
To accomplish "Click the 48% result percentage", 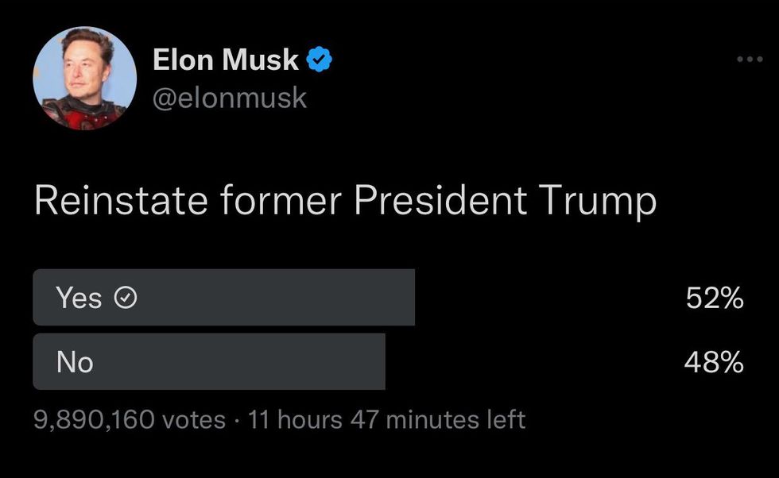I will coord(714,362).
